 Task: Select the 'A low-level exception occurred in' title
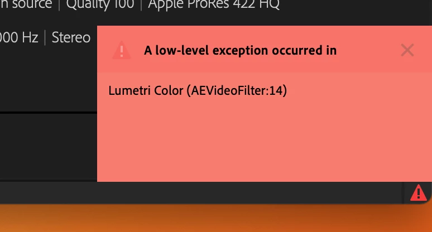coord(240,50)
